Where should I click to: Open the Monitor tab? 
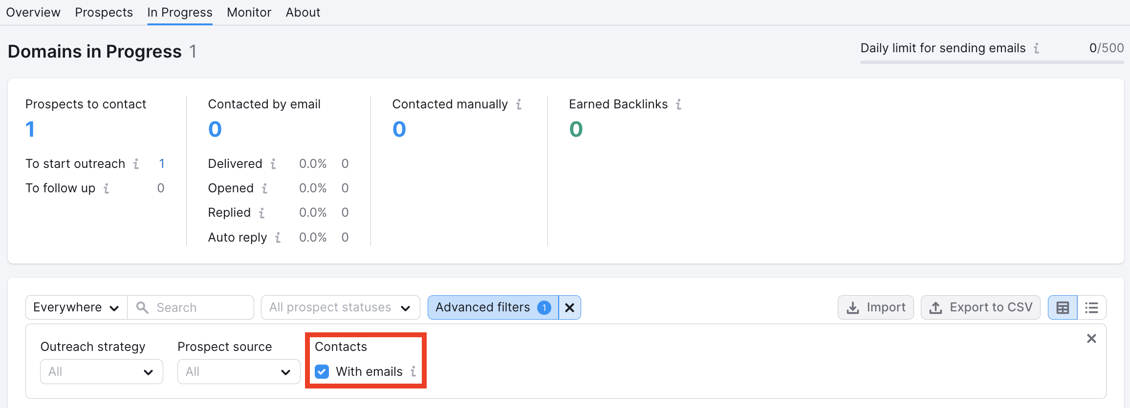[249, 13]
